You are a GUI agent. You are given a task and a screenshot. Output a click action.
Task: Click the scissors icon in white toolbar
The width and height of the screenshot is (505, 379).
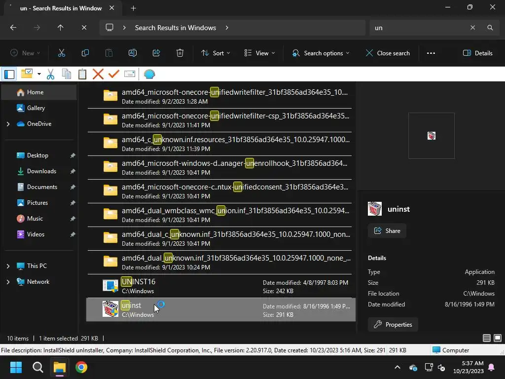[51, 75]
